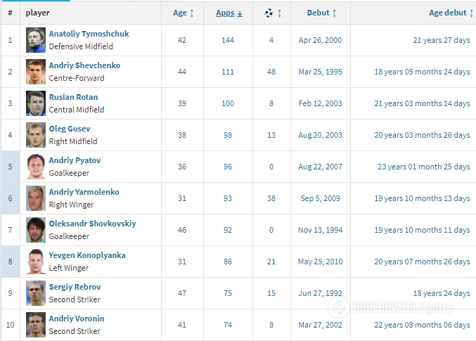Image resolution: width=476 pixels, height=341 pixels.
Task: Click Tymoshchuk's Apr 26, 2000 debut date
Action: [x=320, y=40]
